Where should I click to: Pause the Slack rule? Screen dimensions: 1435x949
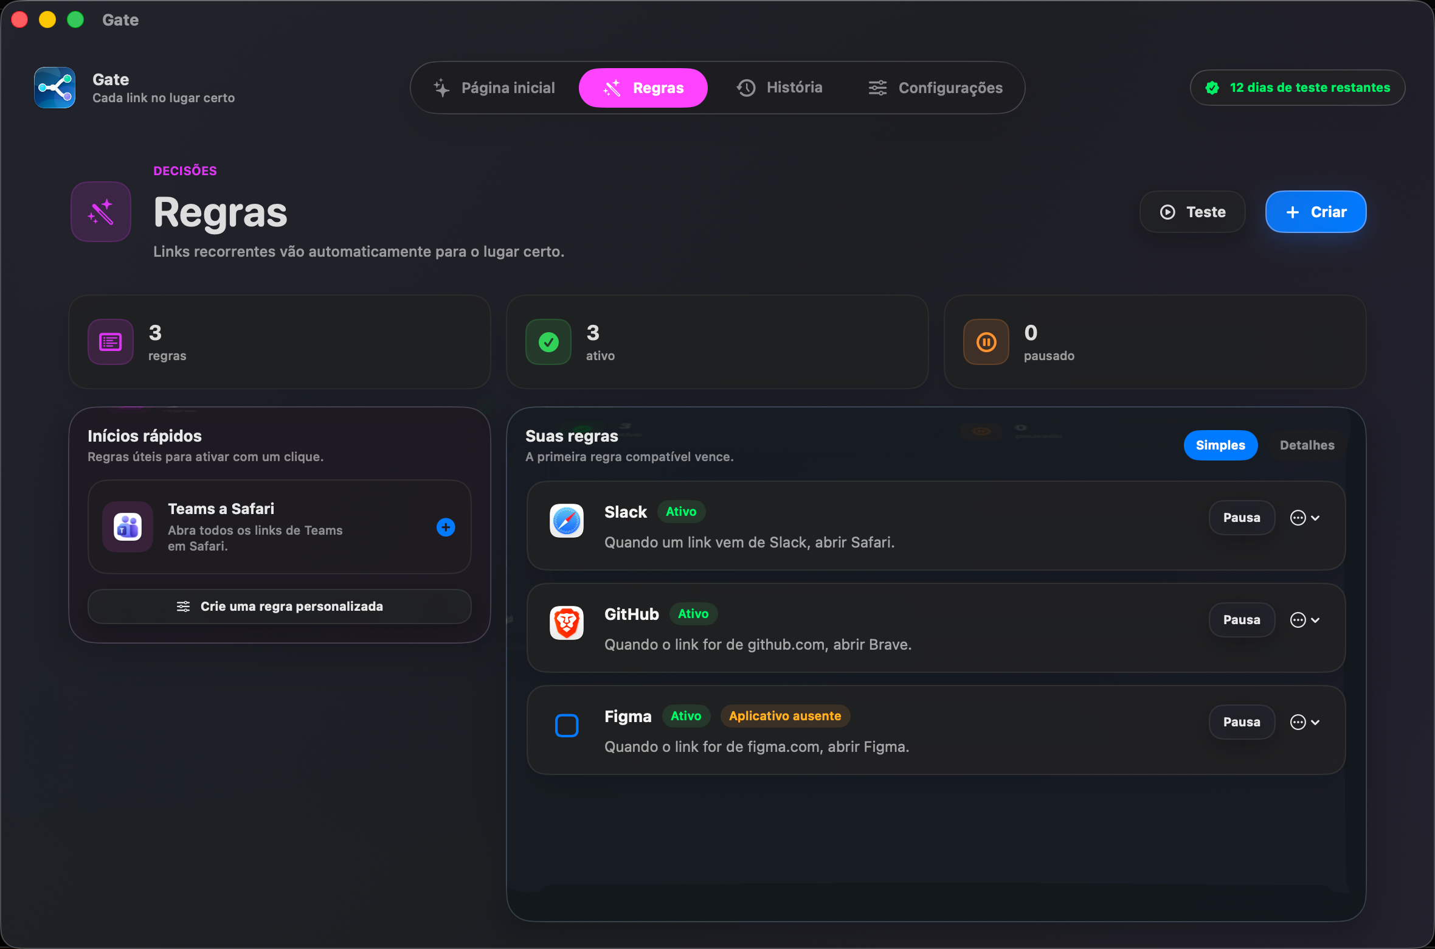tap(1242, 518)
